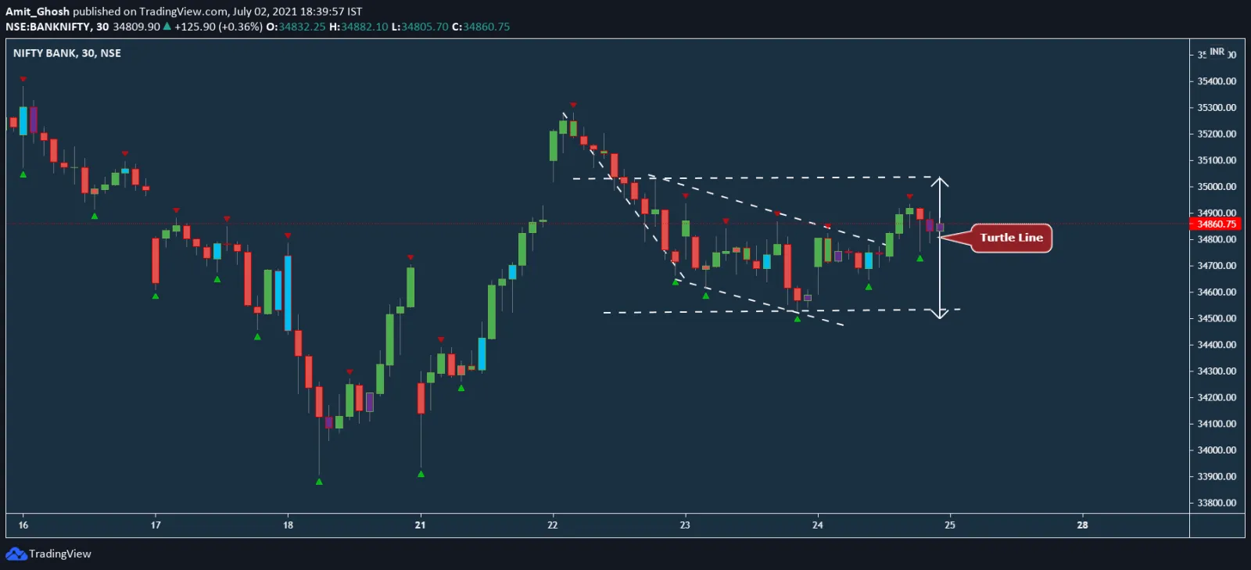Open the INR currency label on the price axis

1217,52
